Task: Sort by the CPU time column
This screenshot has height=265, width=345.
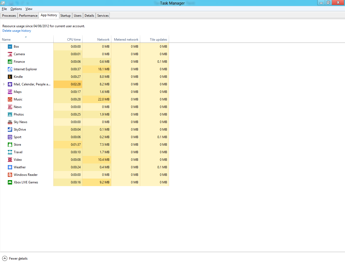Action: click(x=68, y=39)
